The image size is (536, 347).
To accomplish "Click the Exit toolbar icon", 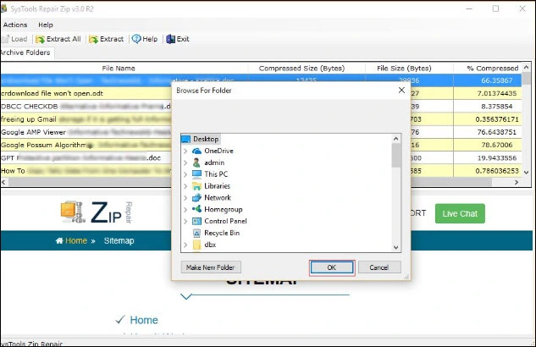I will point(170,39).
